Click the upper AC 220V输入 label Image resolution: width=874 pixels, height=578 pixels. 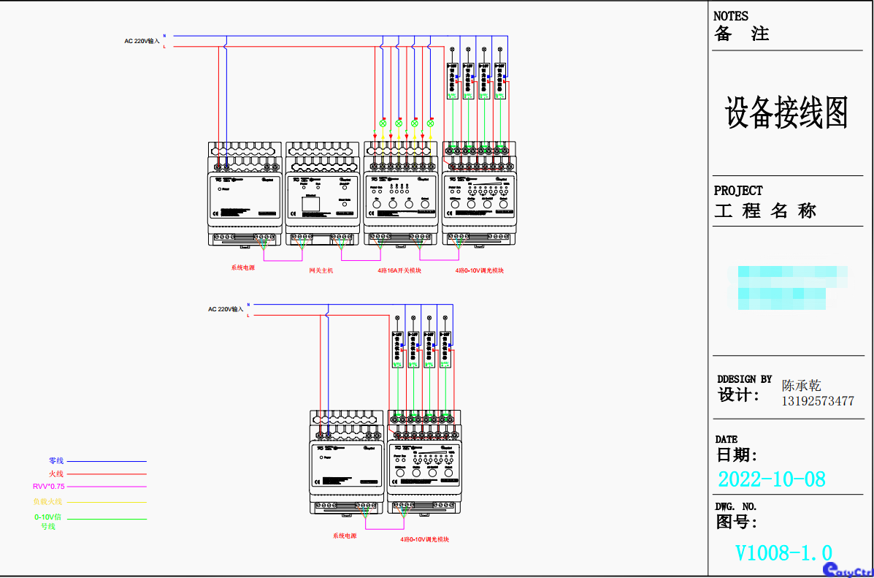[x=142, y=42]
